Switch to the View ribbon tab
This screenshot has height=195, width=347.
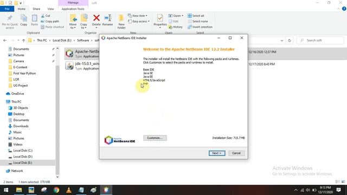coord(50,9)
